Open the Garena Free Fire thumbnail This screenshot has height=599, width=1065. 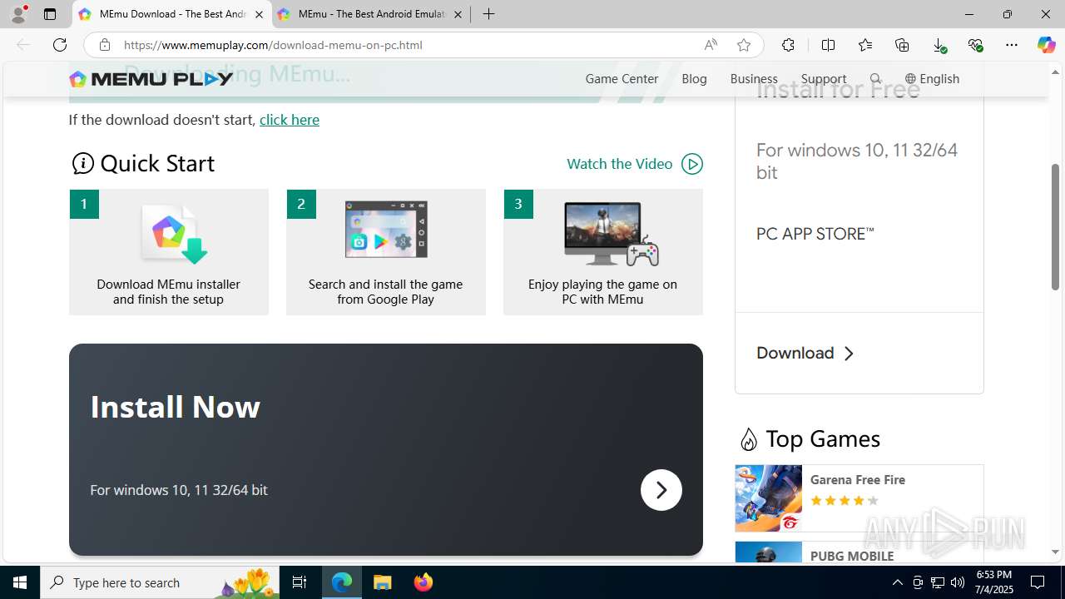coord(769,498)
